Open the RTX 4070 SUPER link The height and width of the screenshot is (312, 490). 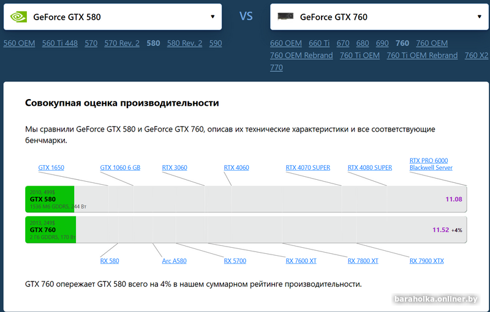[x=307, y=168]
